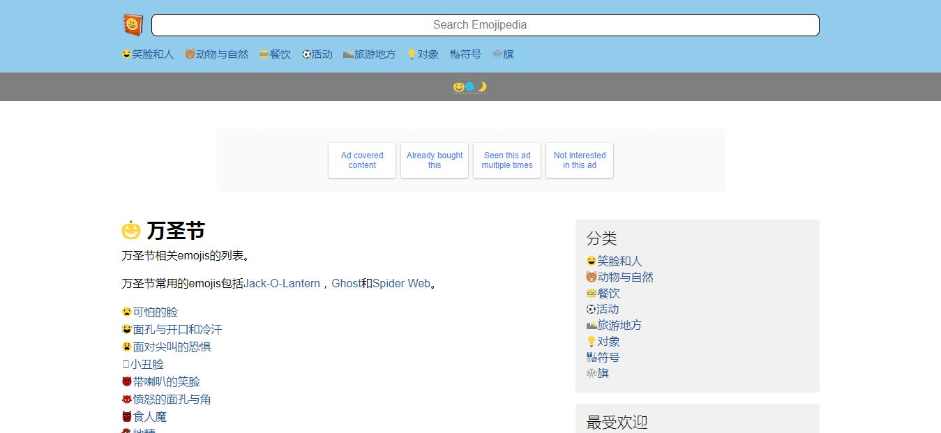Select the jack-o-lantern emoji in the gray banner
941x433 pixels.
click(458, 86)
